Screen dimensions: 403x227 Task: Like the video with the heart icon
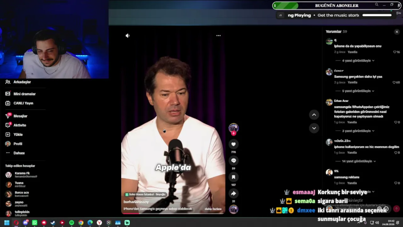233,144
